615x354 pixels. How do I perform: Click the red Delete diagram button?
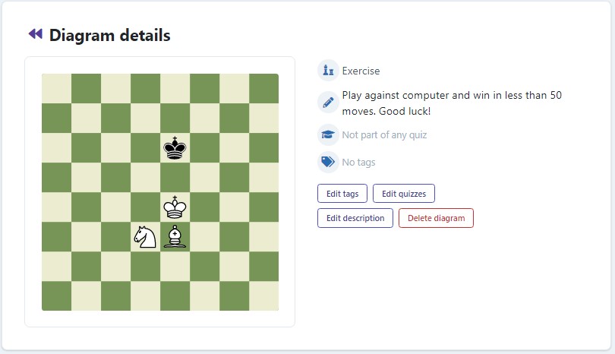tap(436, 218)
